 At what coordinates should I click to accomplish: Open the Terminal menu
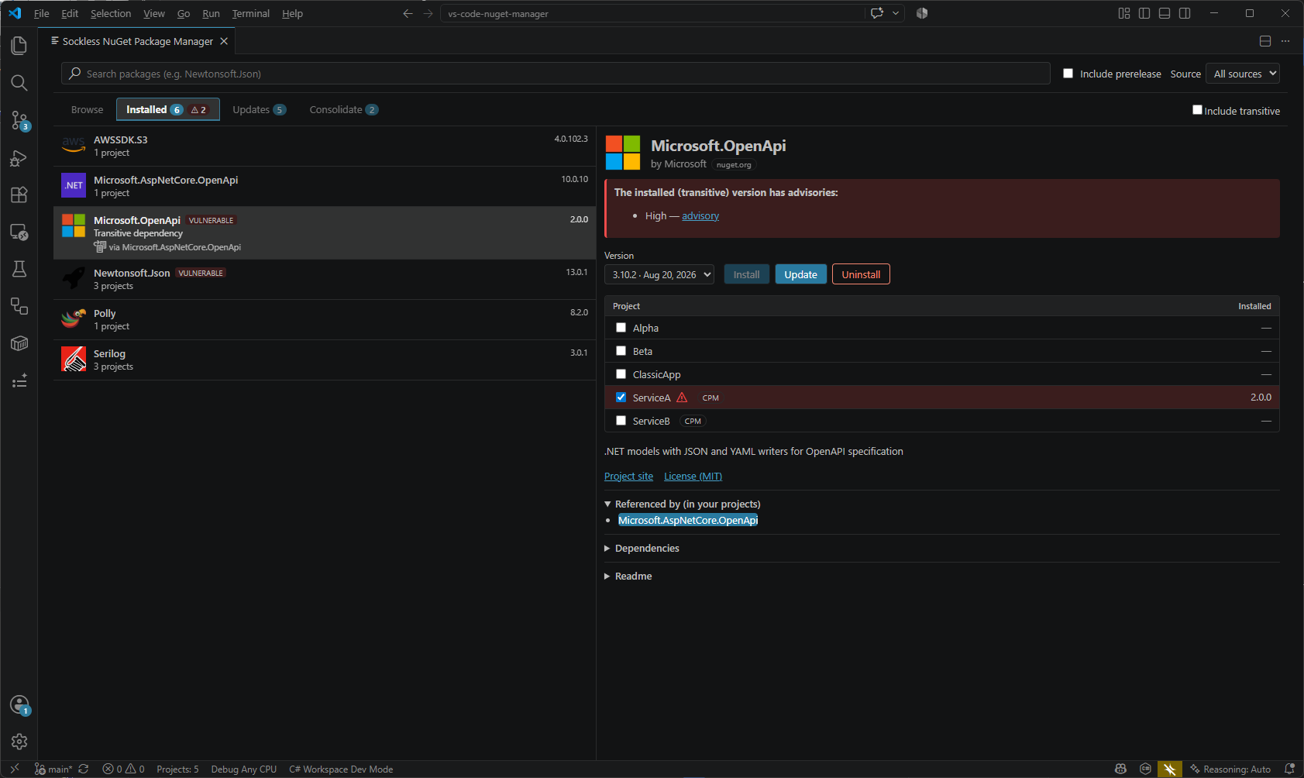click(251, 13)
